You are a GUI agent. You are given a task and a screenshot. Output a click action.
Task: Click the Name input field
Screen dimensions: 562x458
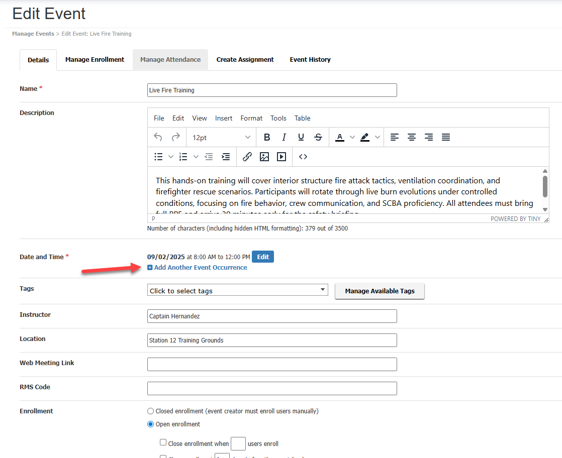coord(272,90)
